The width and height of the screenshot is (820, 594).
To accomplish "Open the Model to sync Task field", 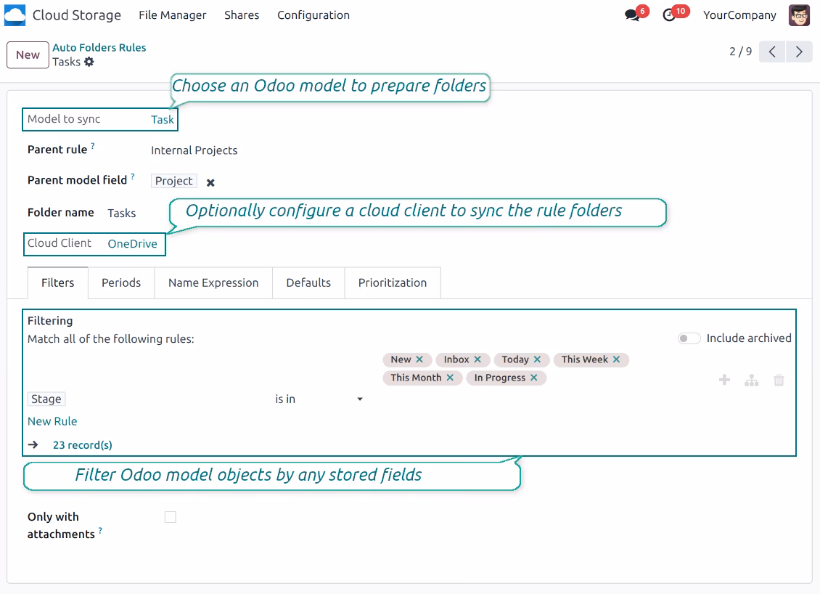I will [162, 120].
